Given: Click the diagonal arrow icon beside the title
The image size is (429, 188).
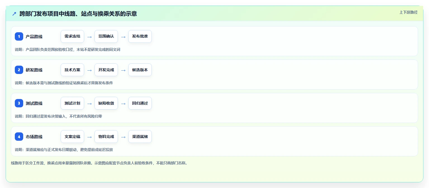Looking at the screenshot, I should 14,14.
